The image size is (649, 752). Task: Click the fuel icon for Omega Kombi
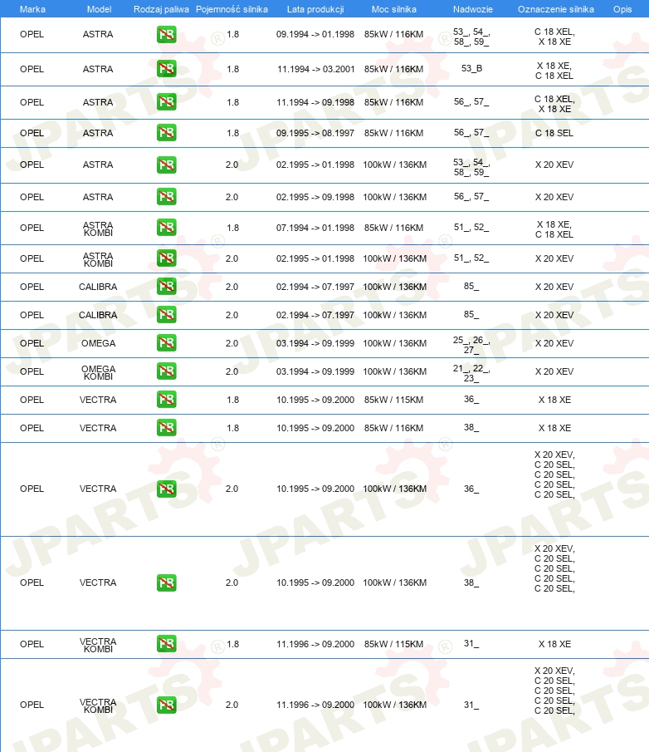coord(166,371)
